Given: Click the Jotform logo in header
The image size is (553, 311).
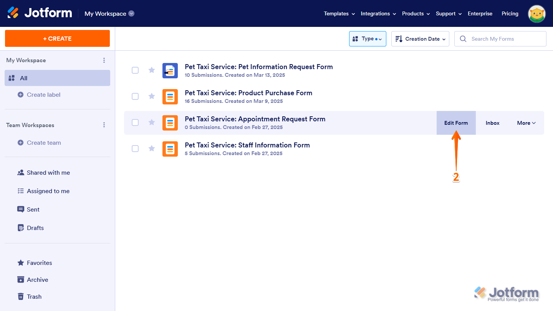Looking at the screenshot, I should click(x=40, y=13).
